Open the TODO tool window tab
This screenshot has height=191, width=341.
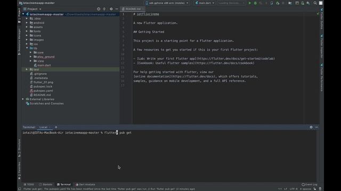pyautogui.click(x=29, y=185)
